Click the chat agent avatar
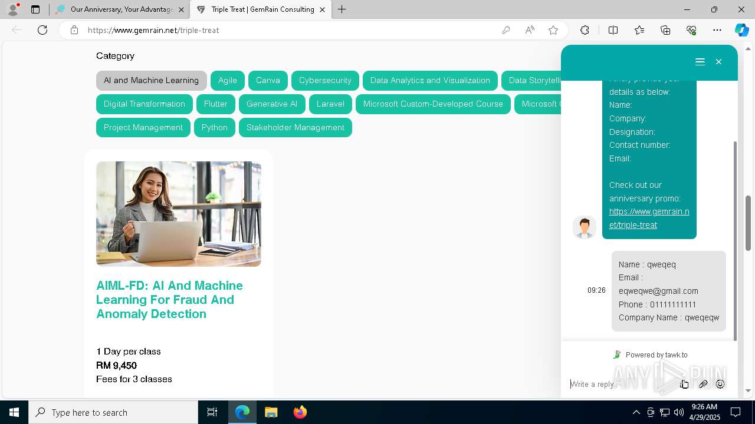755x424 pixels. click(x=585, y=227)
